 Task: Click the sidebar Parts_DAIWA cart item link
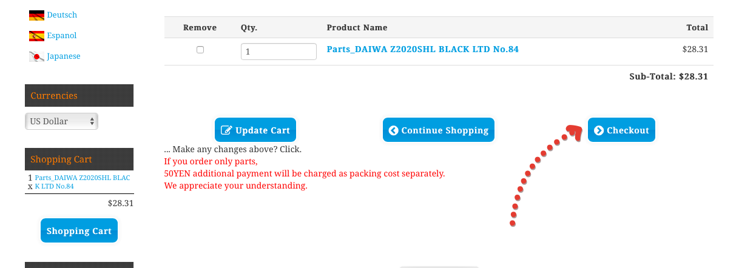(x=82, y=182)
